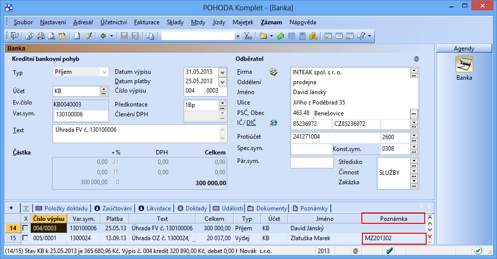The image size is (497, 259).
Task: Click the green banknote toolbar icon
Action: tap(281, 36)
